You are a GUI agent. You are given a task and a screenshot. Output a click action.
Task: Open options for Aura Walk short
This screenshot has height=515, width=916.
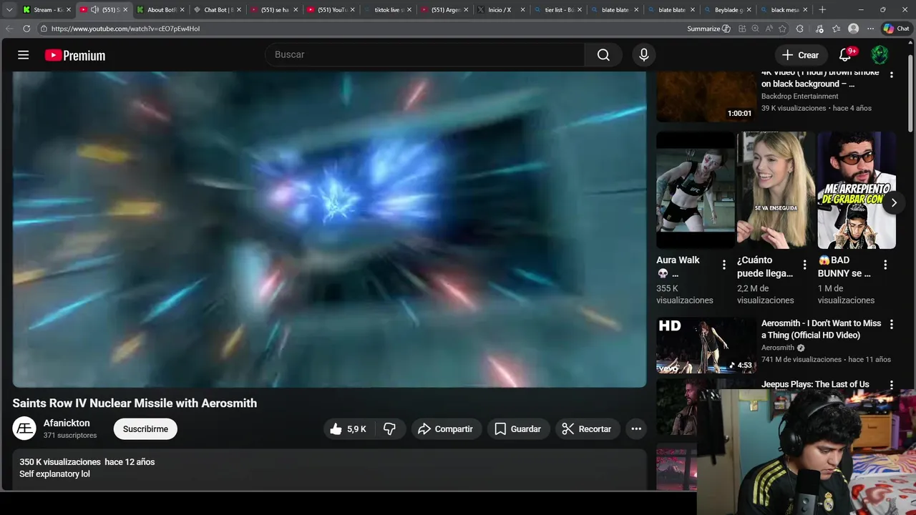(723, 265)
